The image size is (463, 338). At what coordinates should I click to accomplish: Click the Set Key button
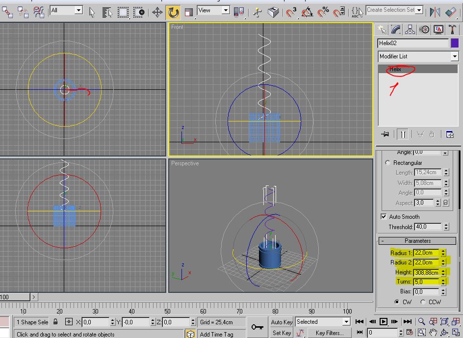click(282, 333)
